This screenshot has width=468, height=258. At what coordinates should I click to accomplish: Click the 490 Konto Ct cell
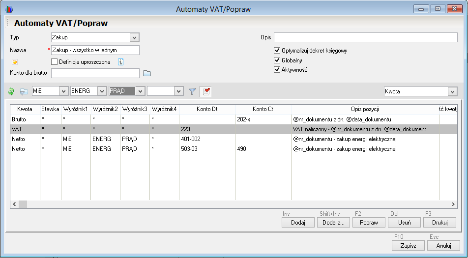(x=263, y=148)
